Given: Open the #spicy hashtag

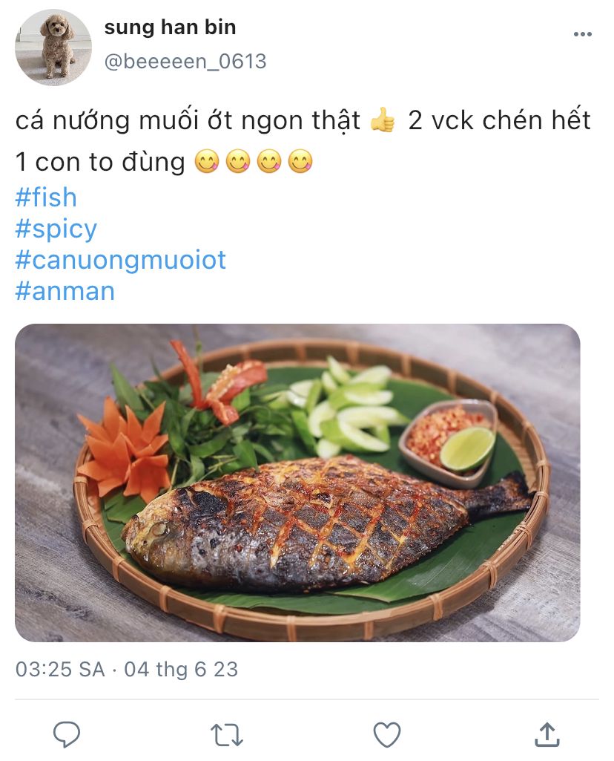Looking at the screenshot, I should pyautogui.click(x=56, y=229).
